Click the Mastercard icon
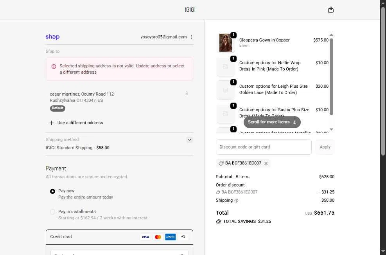 pyautogui.click(x=158, y=237)
